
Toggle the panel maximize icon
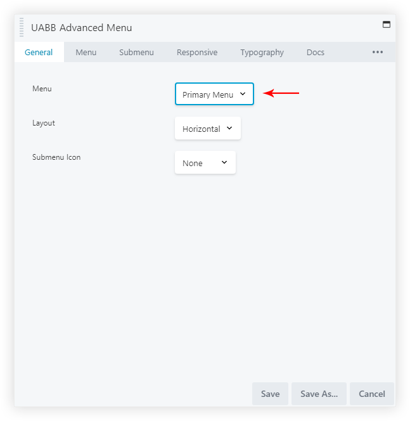pos(386,25)
